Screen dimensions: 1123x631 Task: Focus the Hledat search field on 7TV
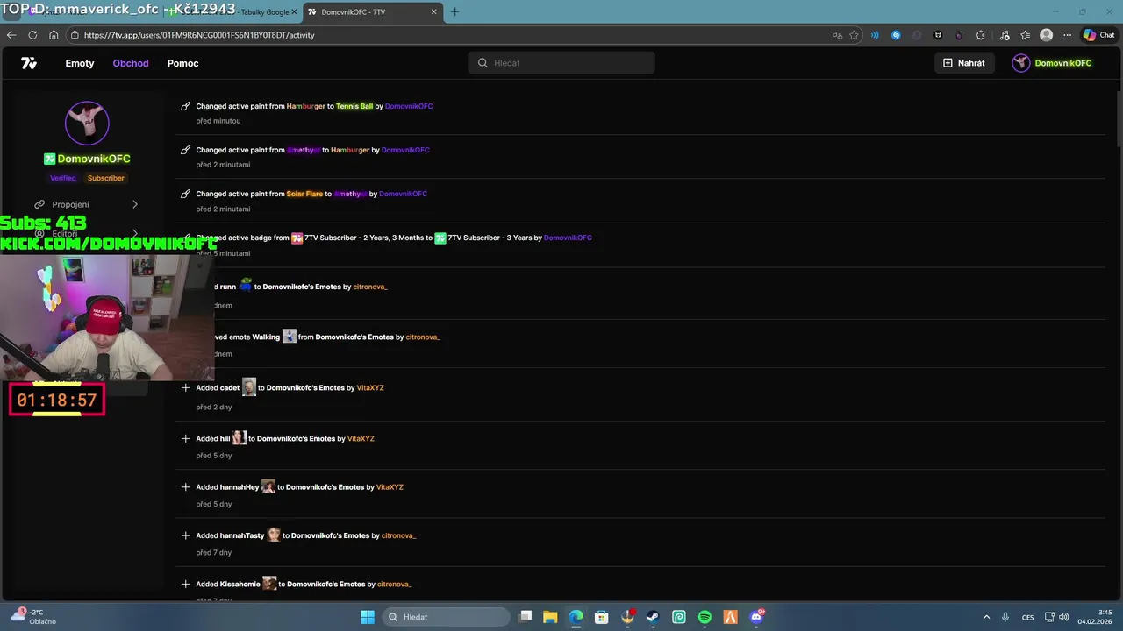coord(561,63)
